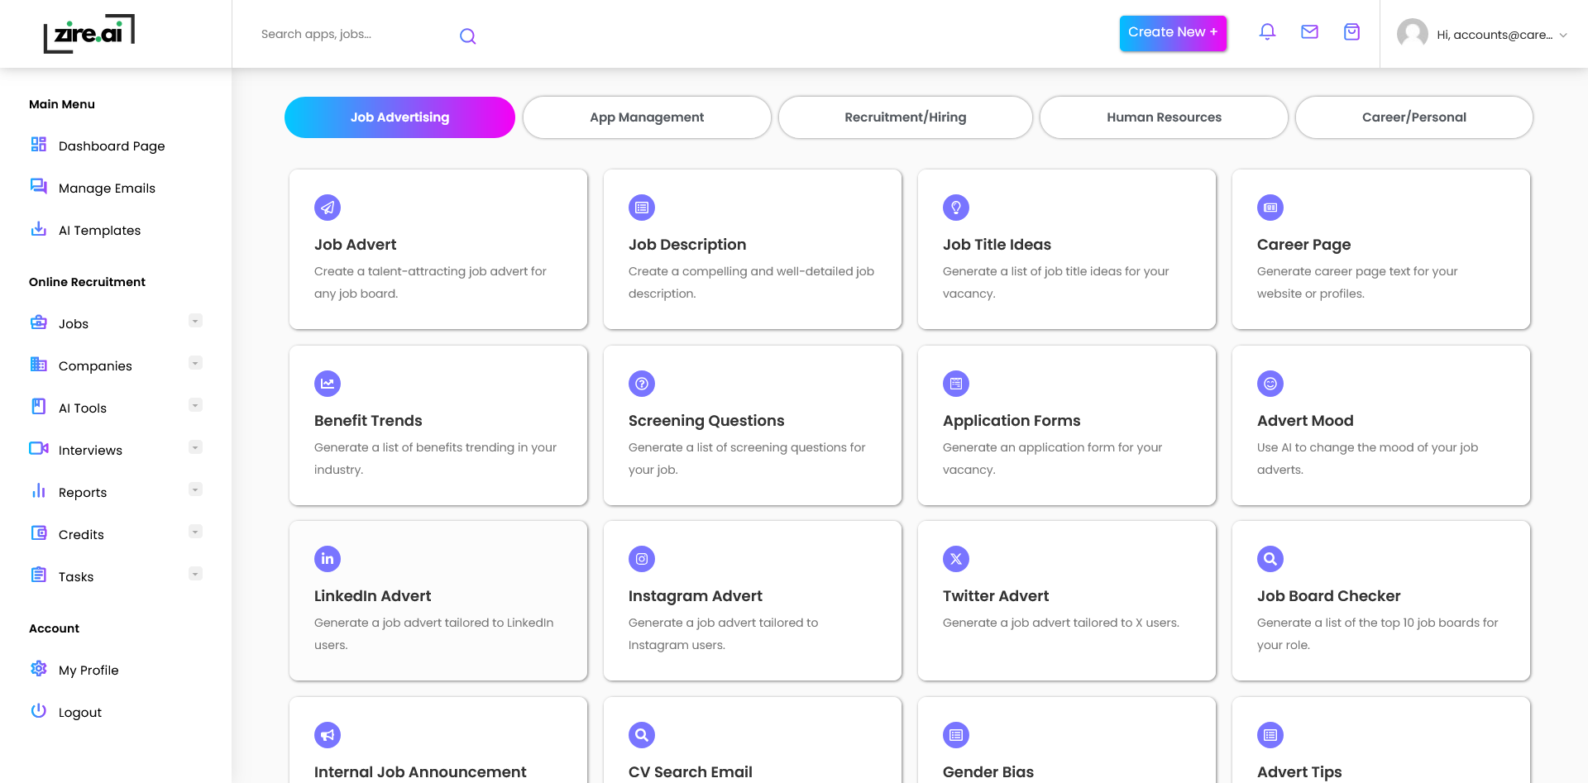This screenshot has height=783, width=1588.
Task: Click the Advert Mood smiley icon
Action: [1270, 384]
